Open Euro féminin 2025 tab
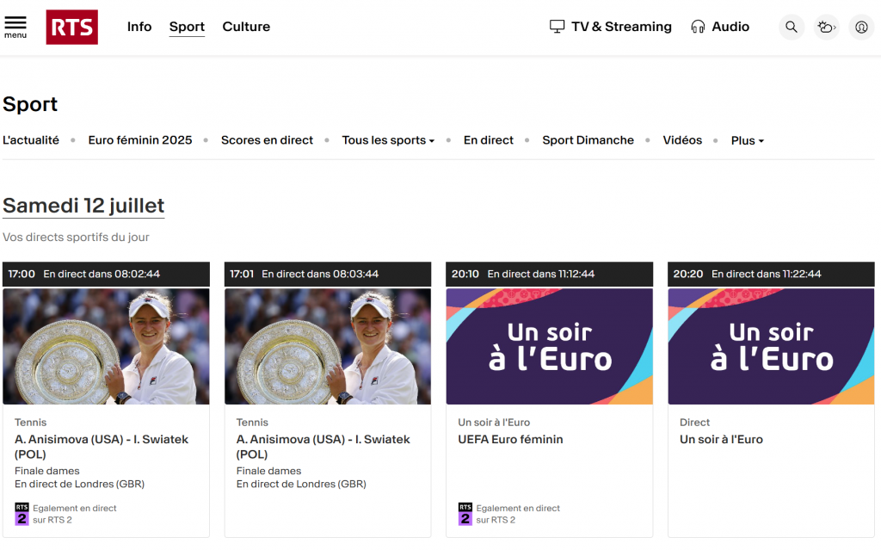 (140, 140)
